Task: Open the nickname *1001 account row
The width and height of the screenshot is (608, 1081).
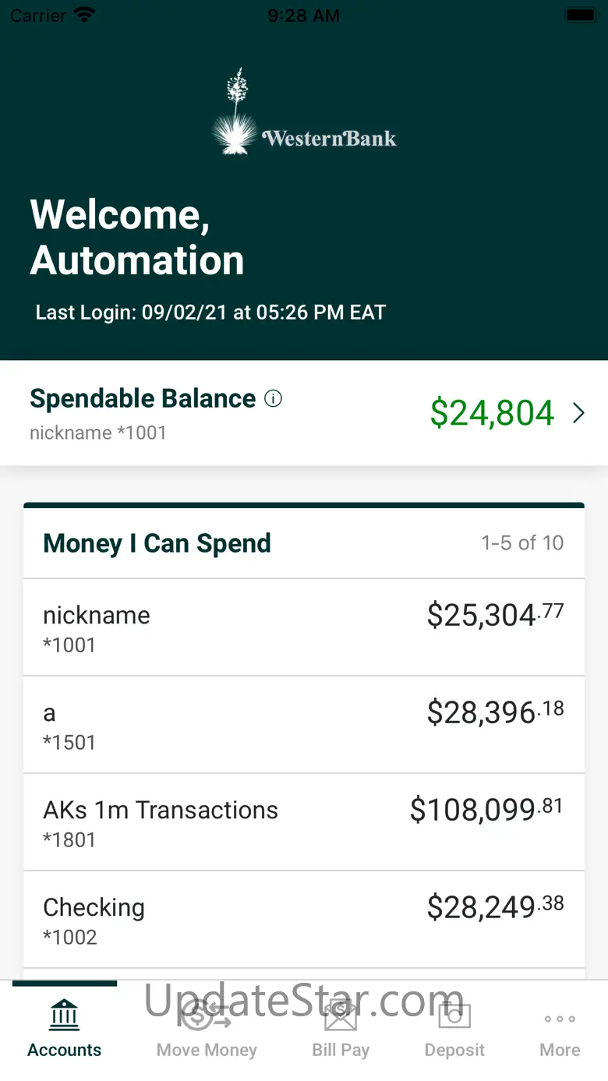Action: (x=304, y=627)
